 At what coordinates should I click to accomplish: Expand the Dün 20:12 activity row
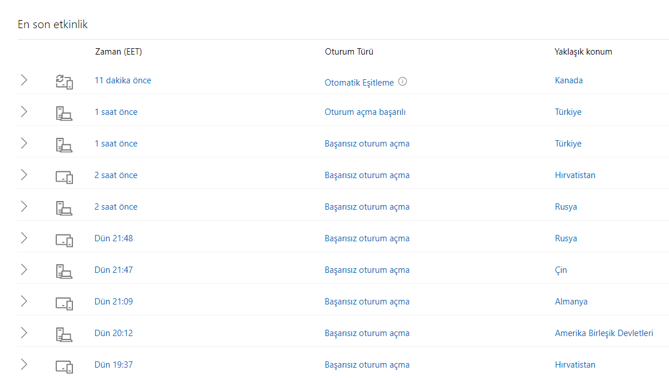coord(24,333)
